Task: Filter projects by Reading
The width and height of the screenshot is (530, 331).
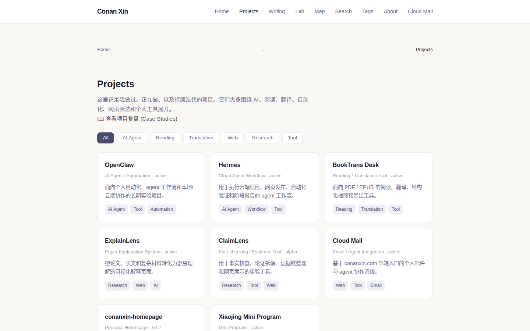Action: [x=165, y=138]
